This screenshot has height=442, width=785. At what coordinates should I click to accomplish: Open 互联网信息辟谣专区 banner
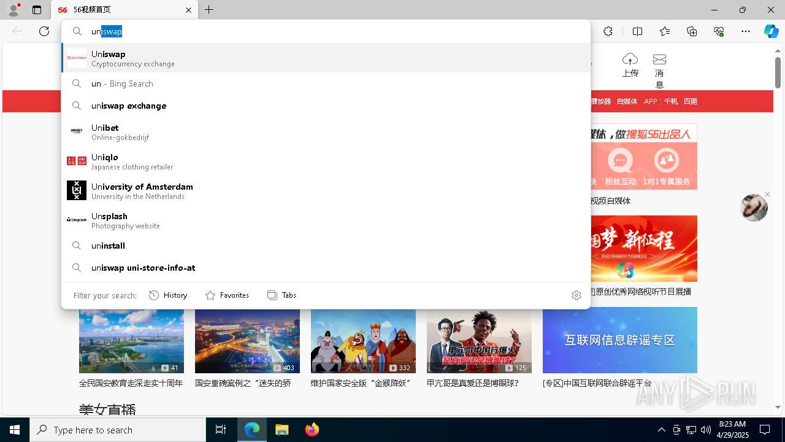tap(619, 340)
